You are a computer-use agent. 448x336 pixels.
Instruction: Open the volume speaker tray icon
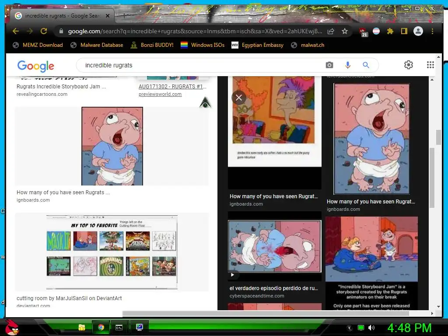[371, 328]
